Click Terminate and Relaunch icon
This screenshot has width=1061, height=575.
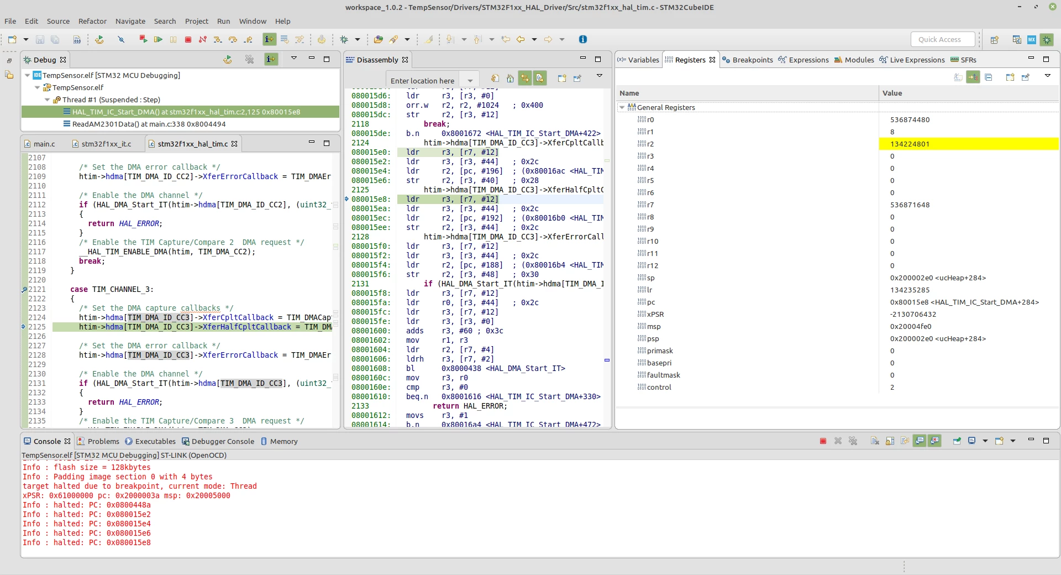tap(143, 39)
